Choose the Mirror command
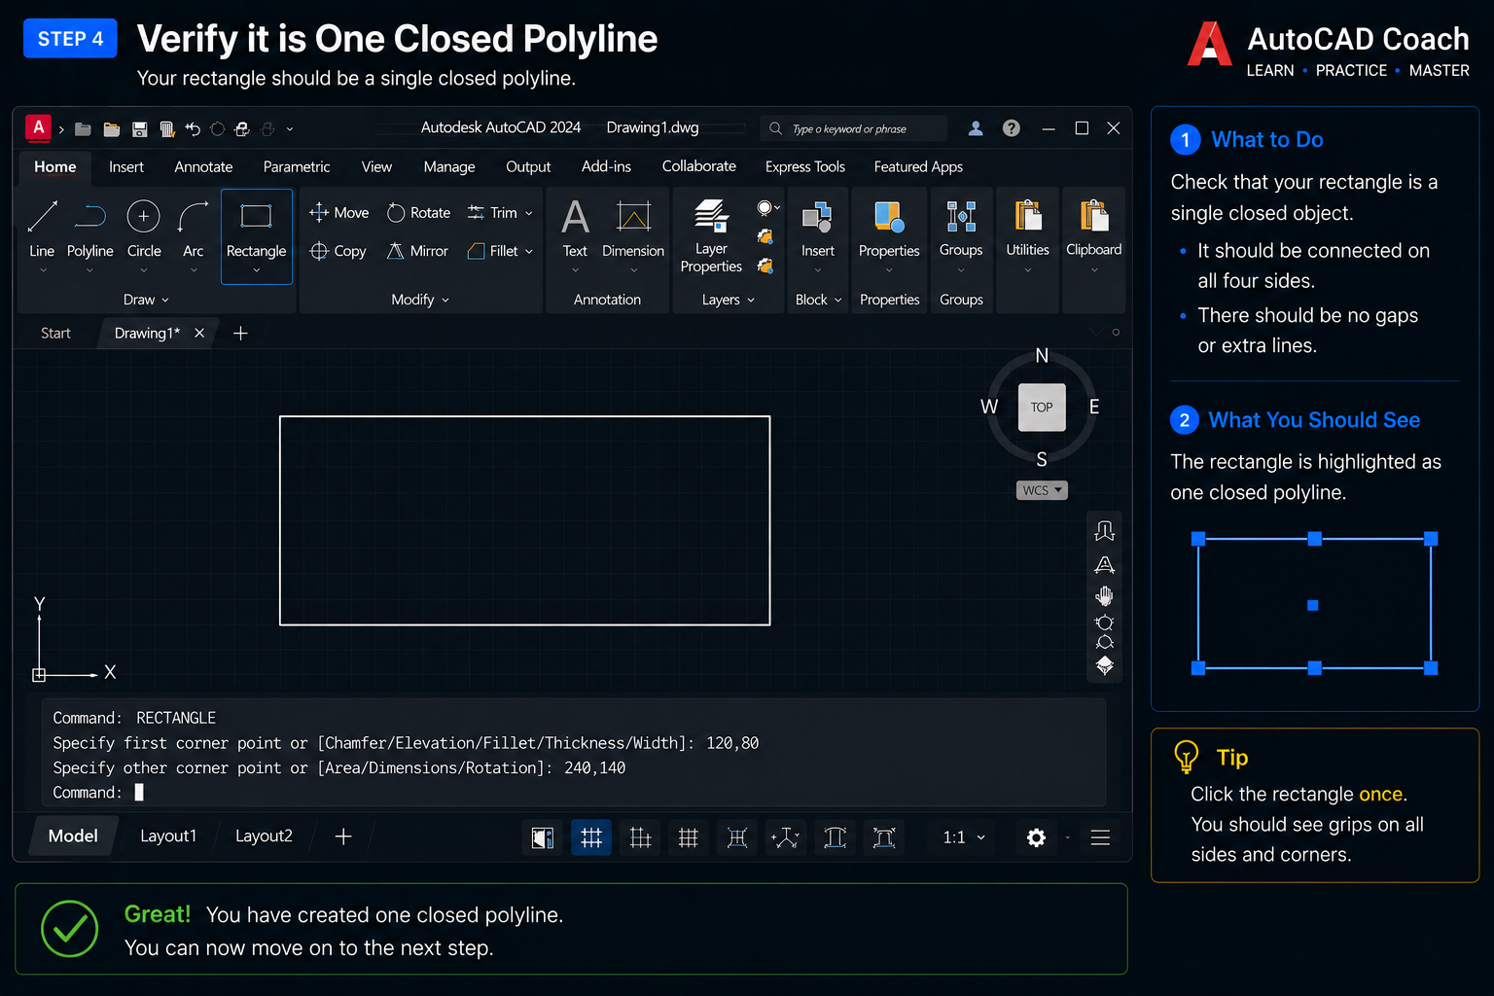 pyautogui.click(x=417, y=251)
